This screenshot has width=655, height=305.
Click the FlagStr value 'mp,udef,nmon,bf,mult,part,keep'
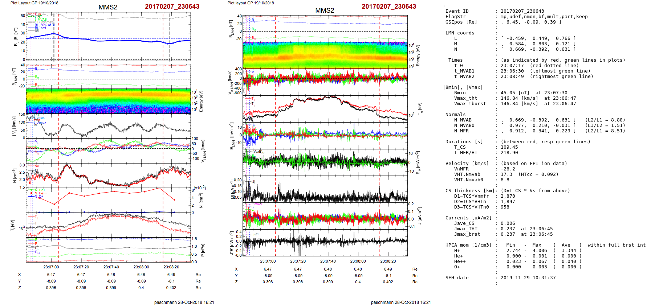click(544, 17)
